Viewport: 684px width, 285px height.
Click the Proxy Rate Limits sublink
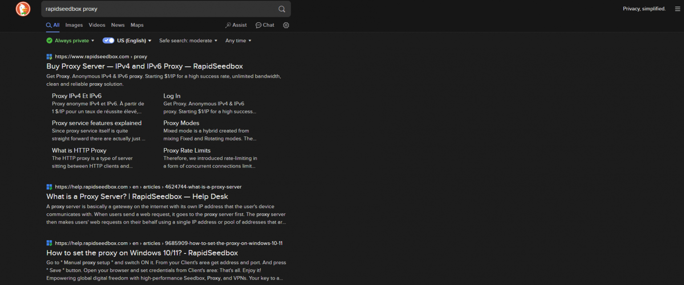coord(187,150)
